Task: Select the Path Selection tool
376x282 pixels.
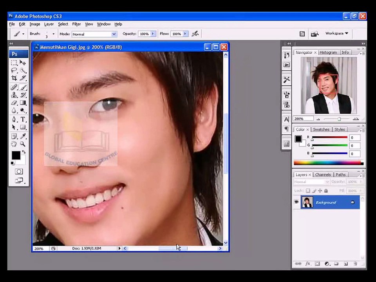Action: click(x=14, y=127)
